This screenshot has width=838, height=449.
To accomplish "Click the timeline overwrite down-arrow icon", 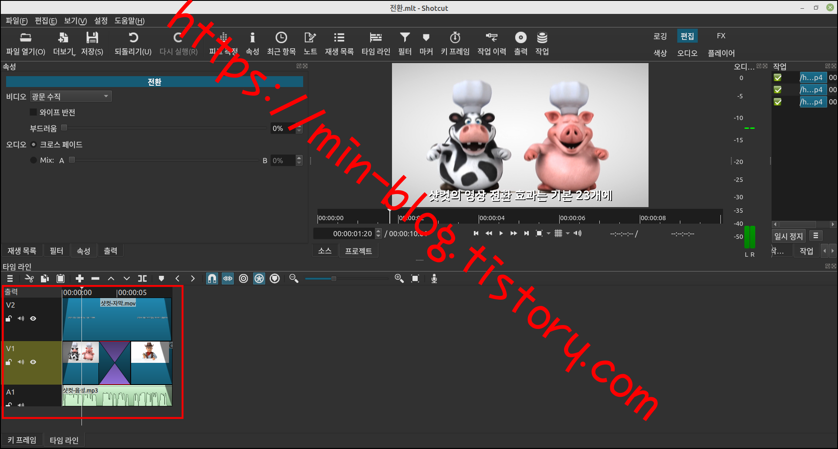I will coord(126,278).
